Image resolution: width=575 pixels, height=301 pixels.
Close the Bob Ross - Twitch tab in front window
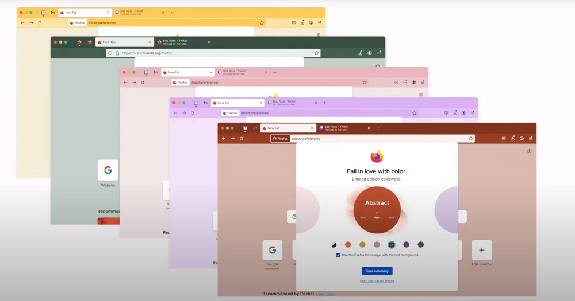tap(368, 128)
